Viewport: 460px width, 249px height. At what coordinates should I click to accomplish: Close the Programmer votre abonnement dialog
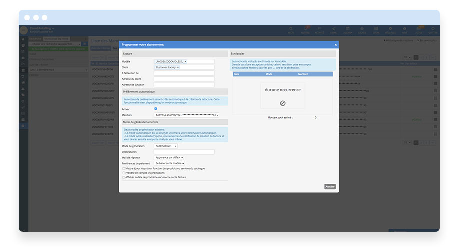point(335,45)
